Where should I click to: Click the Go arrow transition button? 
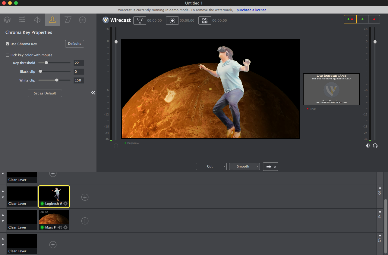pos(270,167)
